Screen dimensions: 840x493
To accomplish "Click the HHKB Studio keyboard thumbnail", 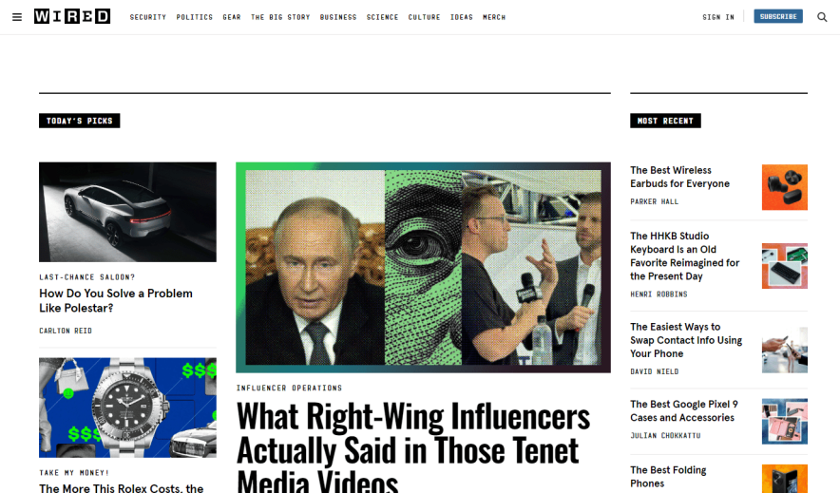I will pos(784,266).
